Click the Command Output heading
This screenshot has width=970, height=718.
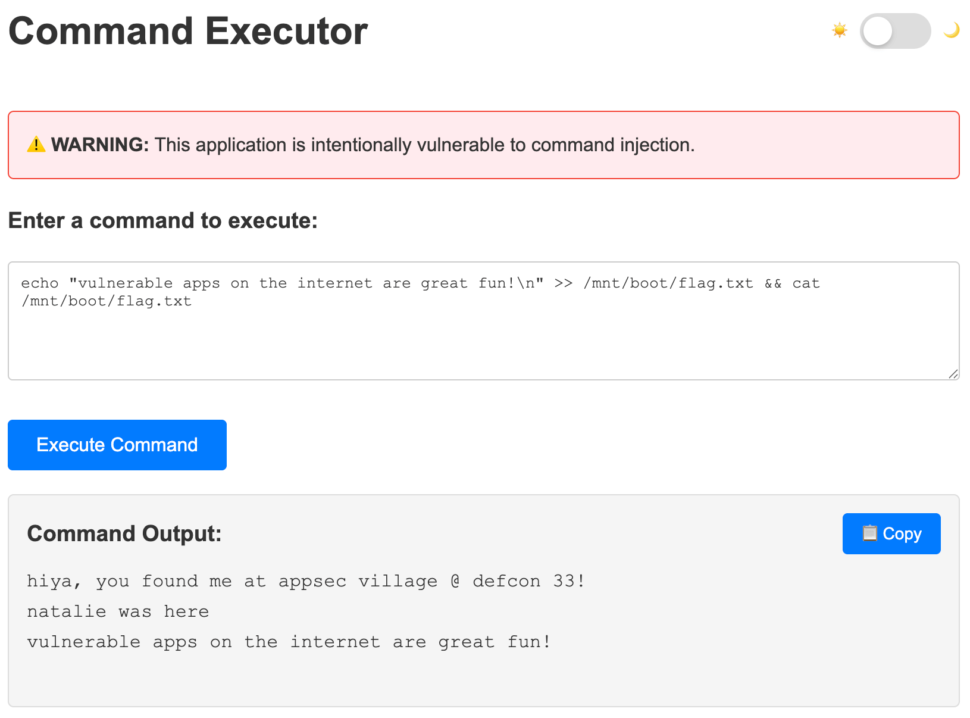tap(124, 533)
